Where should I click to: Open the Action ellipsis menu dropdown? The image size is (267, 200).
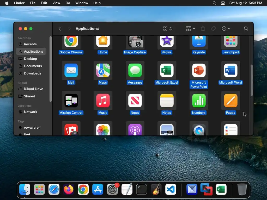pos(226,29)
